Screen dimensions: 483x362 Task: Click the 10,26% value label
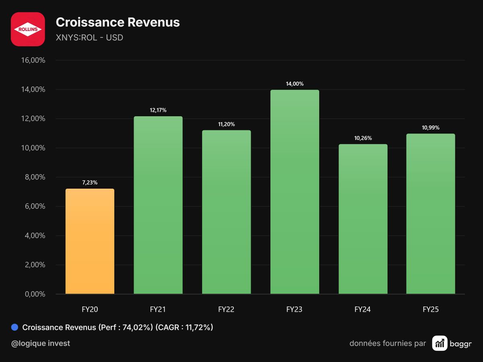pyautogui.click(x=363, y=138)
